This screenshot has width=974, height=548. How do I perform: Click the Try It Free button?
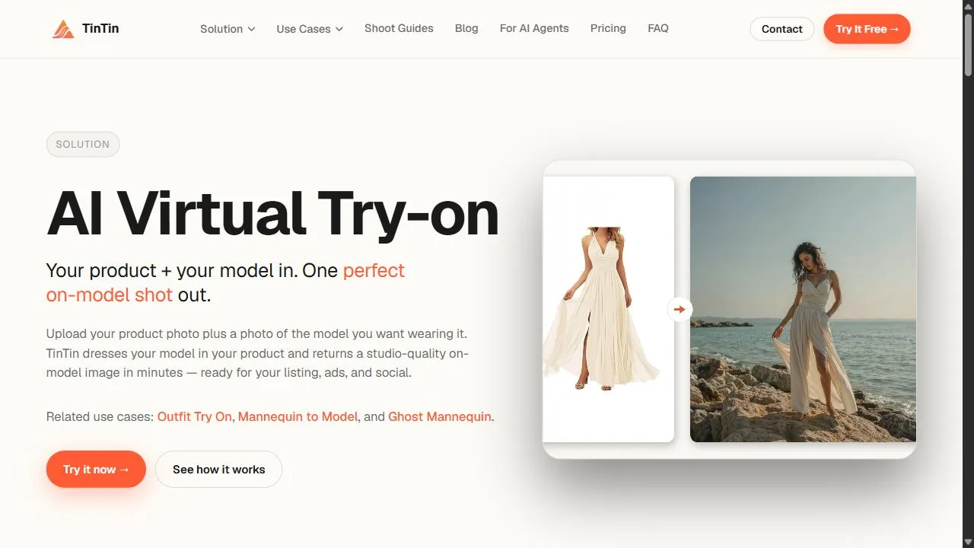coord(867,29)
